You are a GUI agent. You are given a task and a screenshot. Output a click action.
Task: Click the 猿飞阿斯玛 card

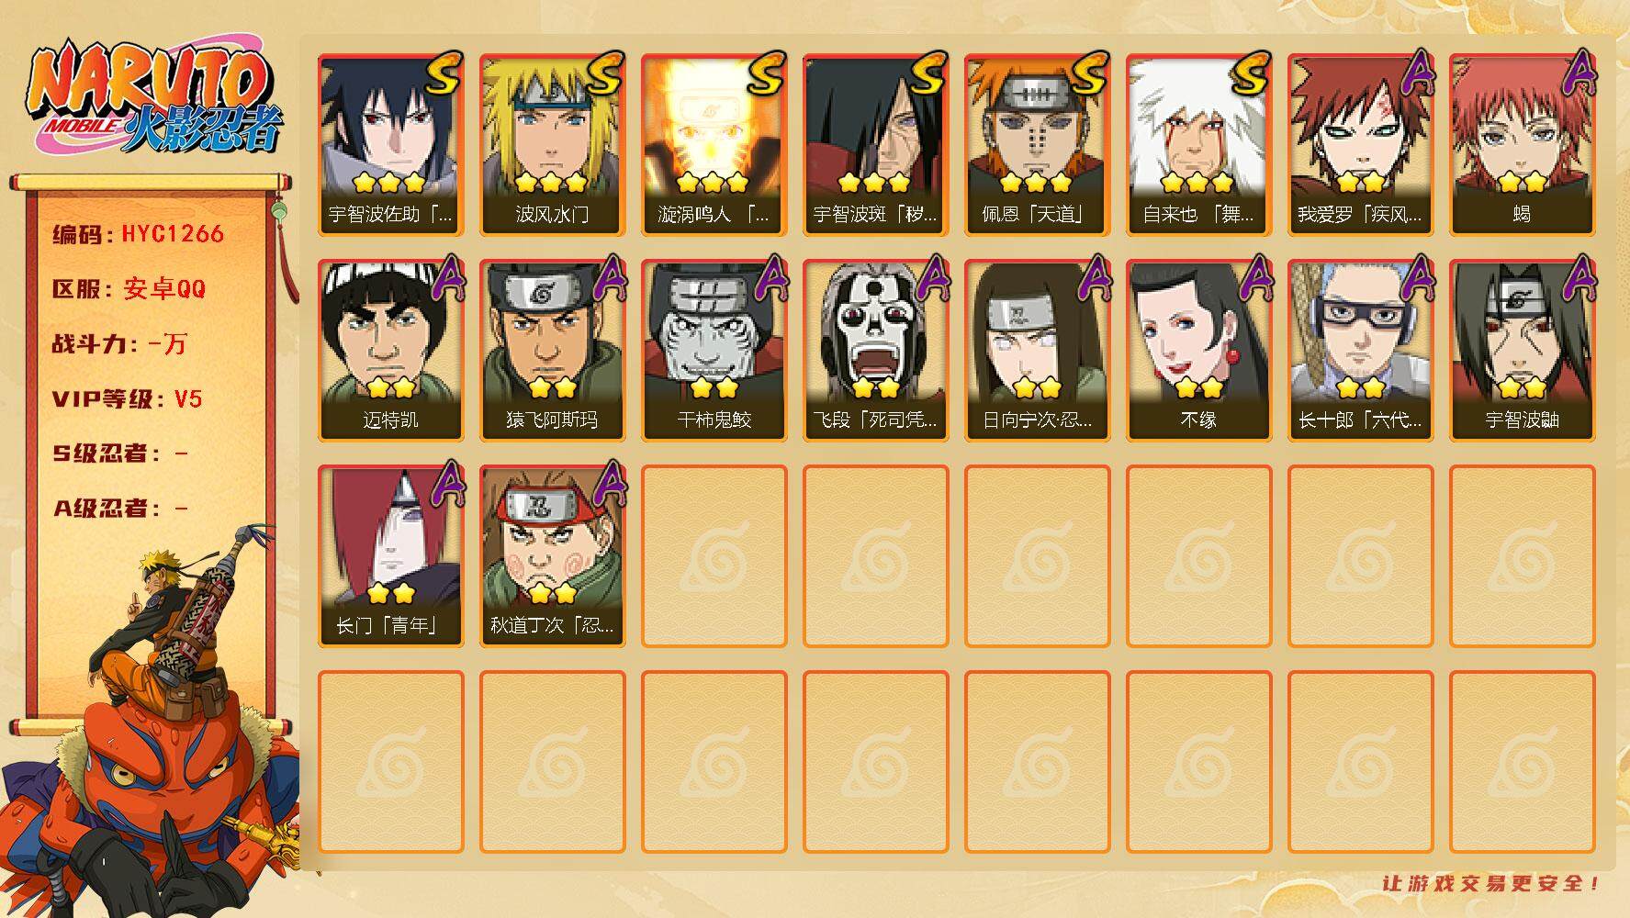(x=552, y=350)
